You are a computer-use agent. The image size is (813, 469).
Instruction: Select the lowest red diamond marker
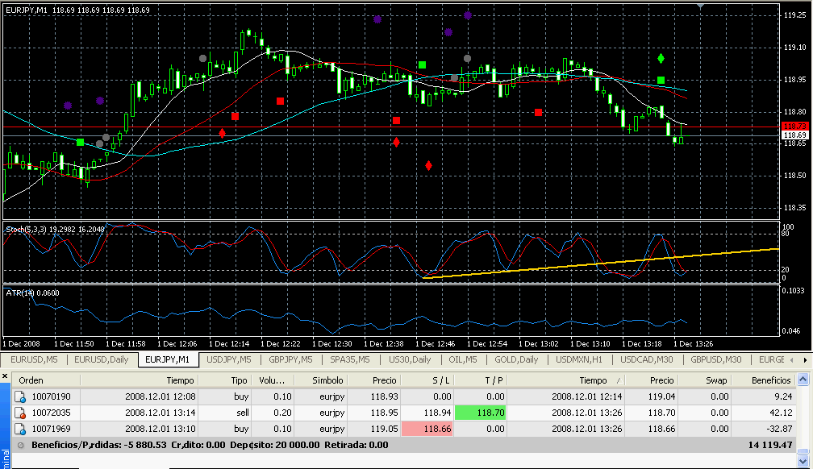click(x=428, y=165)
